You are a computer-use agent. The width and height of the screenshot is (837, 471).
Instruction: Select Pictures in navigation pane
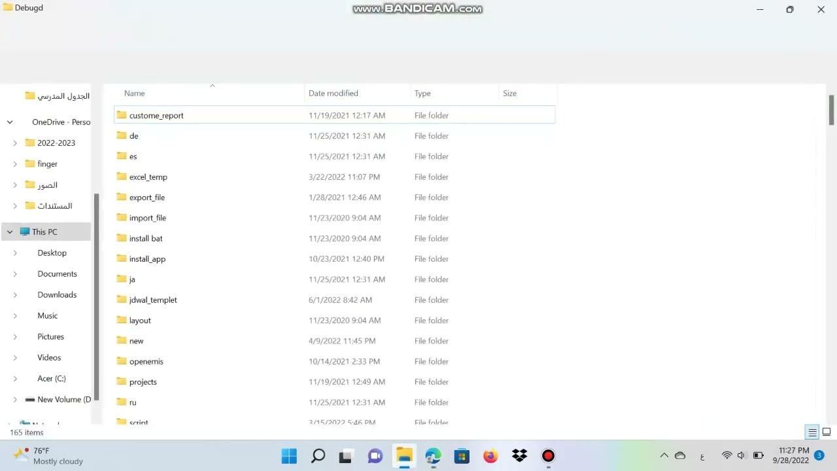(x=50, y=337)
